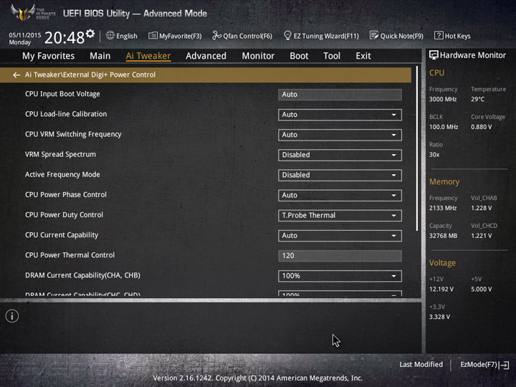516x387 pixels.
Task: Click Last Modified button
Action: pyautogui.click(x=421, y=365)
